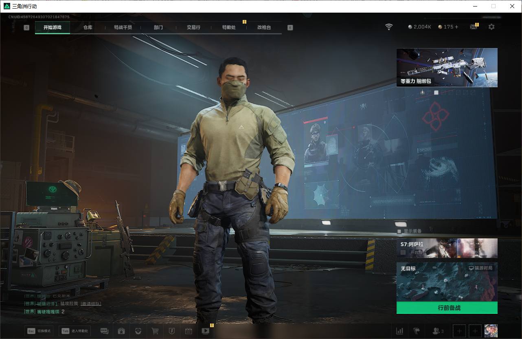Open the shopping cart store icon
Screen dimensions: 522x339
pyautogui.click(x=155, y=331)
